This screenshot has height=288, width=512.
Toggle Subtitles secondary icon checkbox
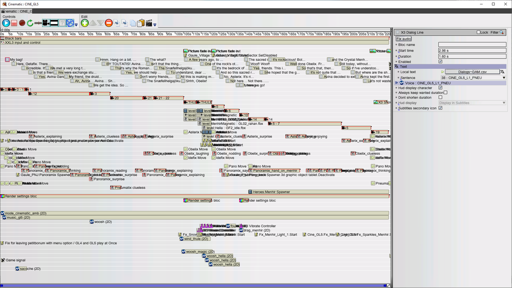440,108
